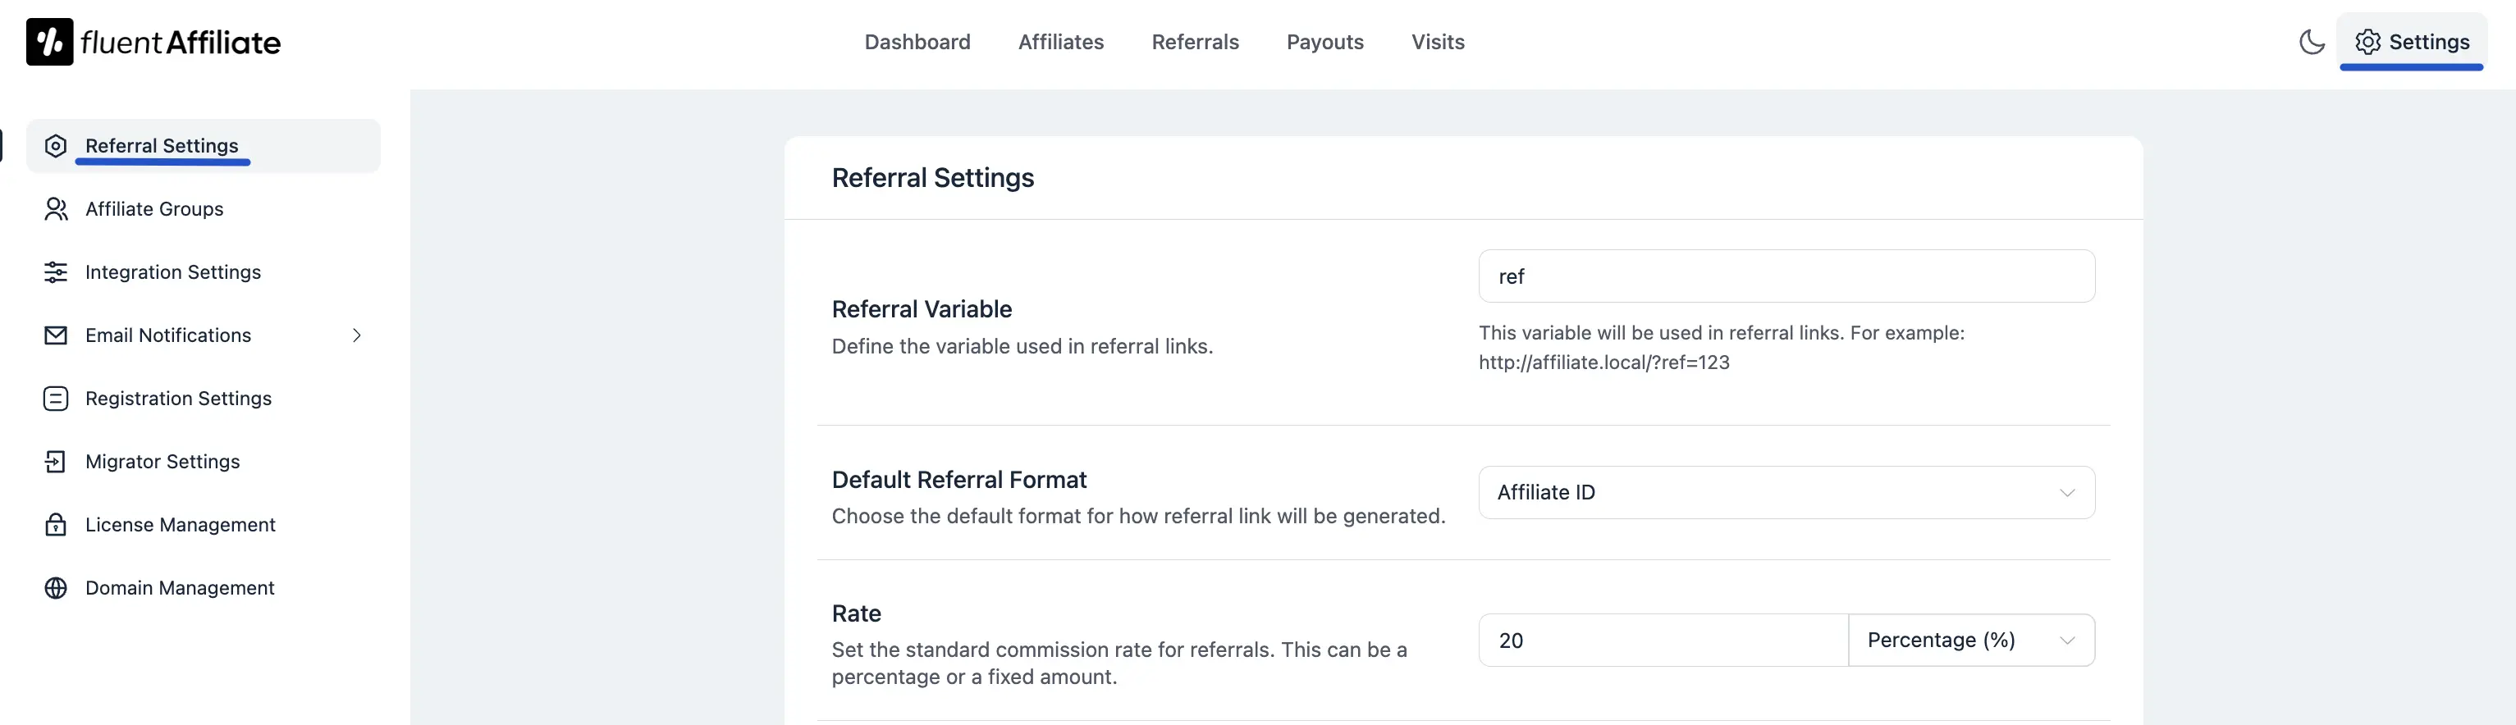The width and height of the screenshot is (2516, 725).
Task: Click the Migrator Settings import icon
Action: 56,462
